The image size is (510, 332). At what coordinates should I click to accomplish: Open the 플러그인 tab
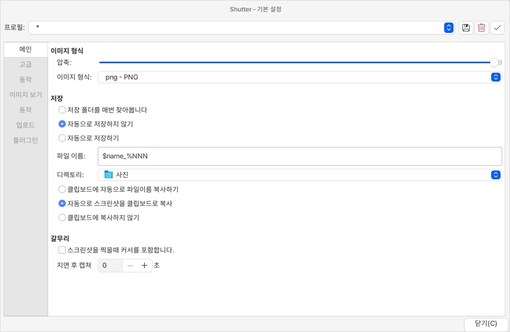(x=26, y=141)
